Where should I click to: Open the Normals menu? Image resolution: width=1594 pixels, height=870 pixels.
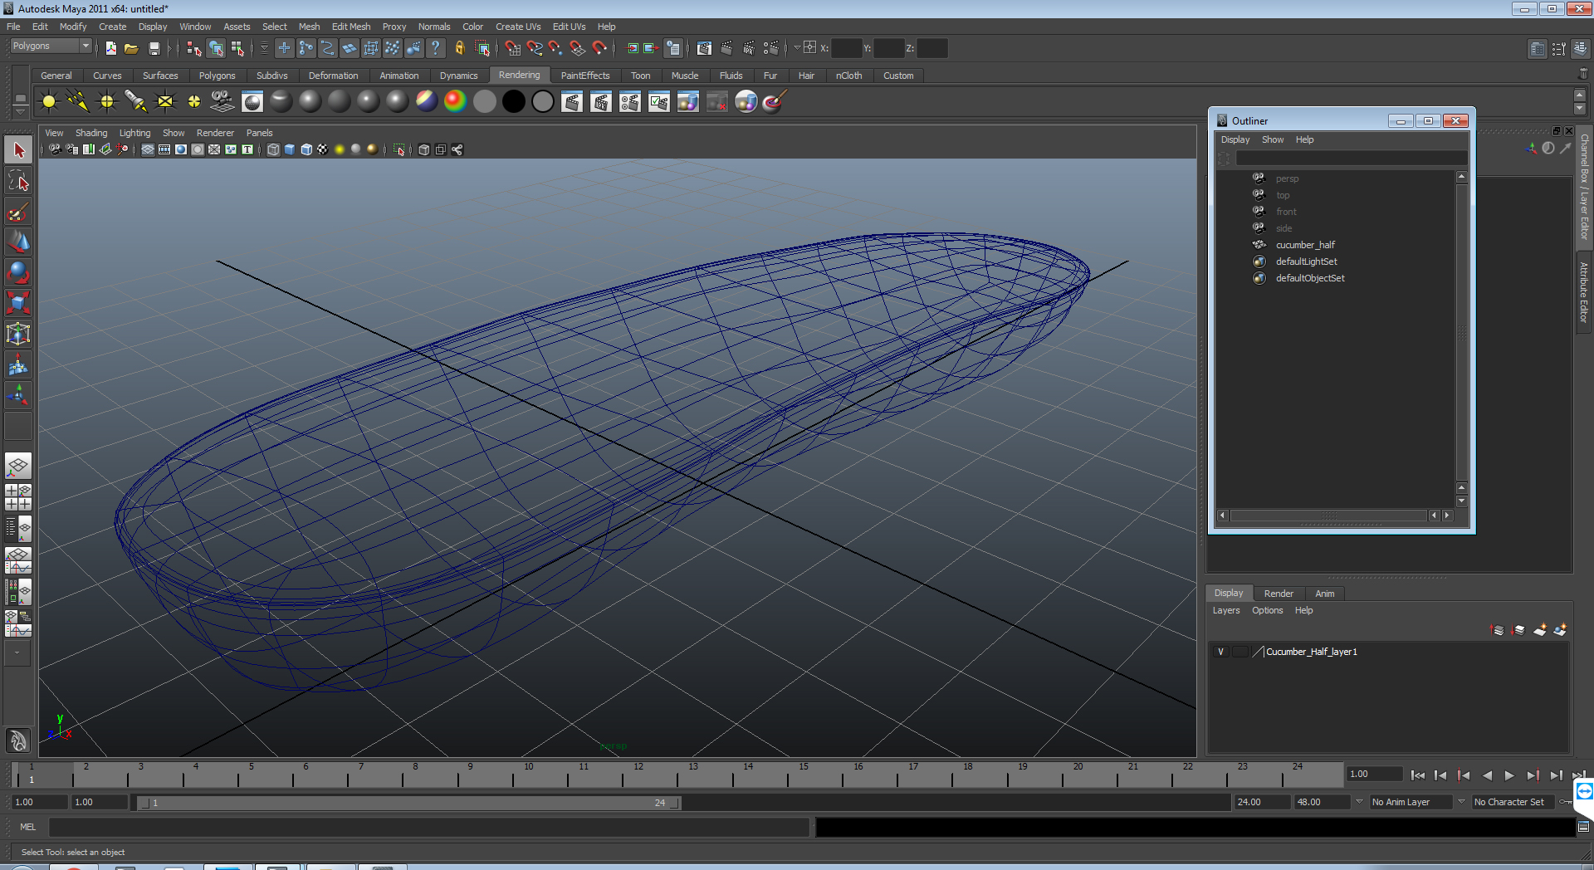pos(434,27)
